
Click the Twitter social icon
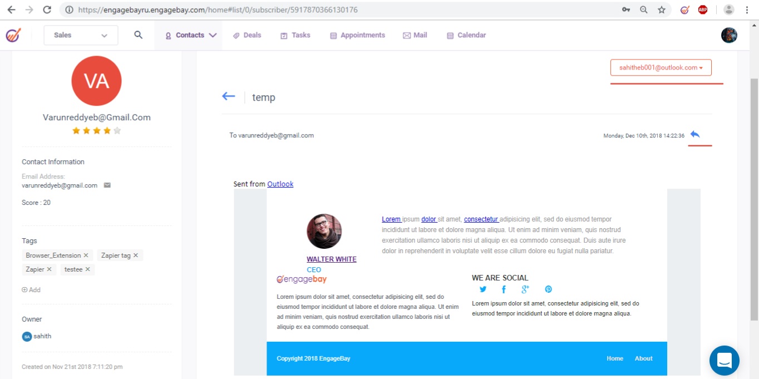[x=483, y=289]
